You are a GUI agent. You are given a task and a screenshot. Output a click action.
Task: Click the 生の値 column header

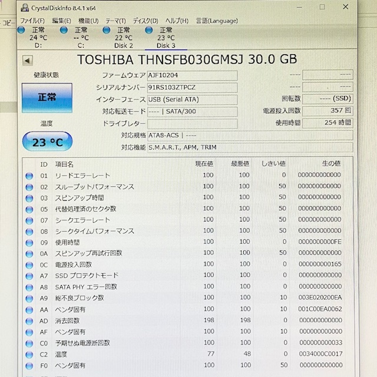pyautogui.click(x=331, y=164)
